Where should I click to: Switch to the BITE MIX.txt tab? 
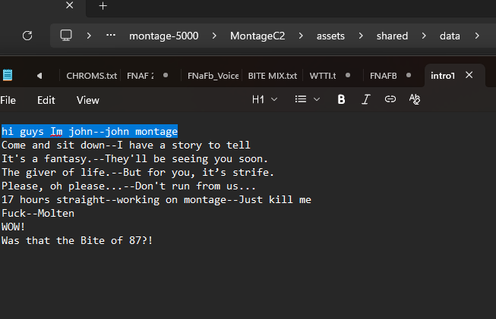[273, 76]
